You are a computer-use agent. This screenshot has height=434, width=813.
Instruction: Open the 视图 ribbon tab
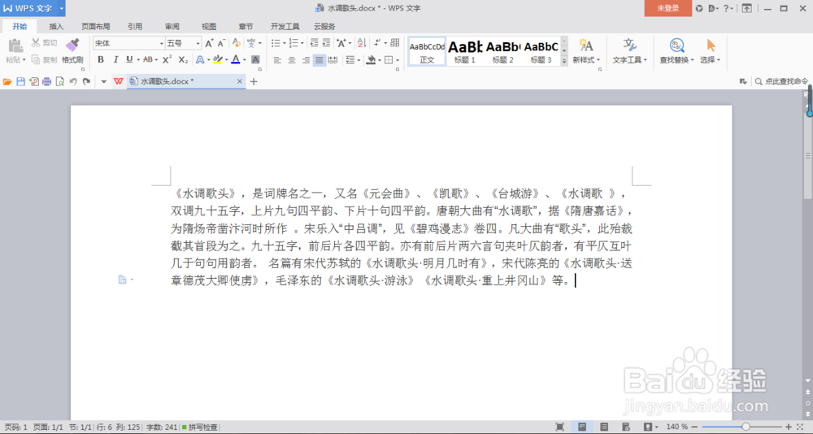(209, 27)
